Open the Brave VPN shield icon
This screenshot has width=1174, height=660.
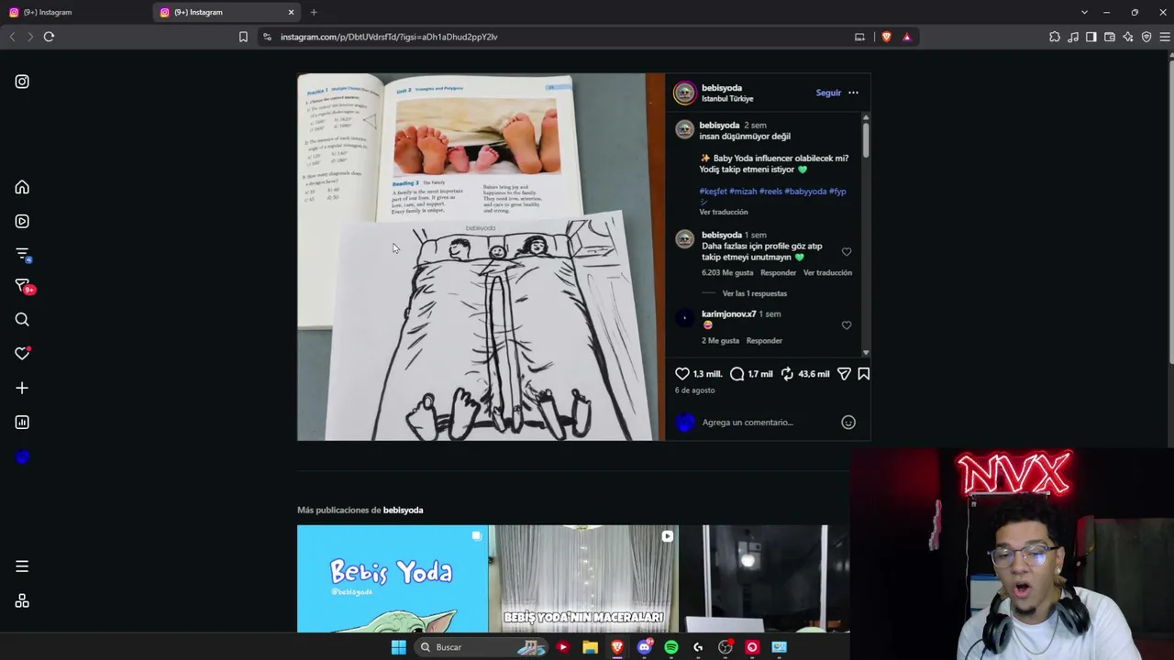(1146, 37)
